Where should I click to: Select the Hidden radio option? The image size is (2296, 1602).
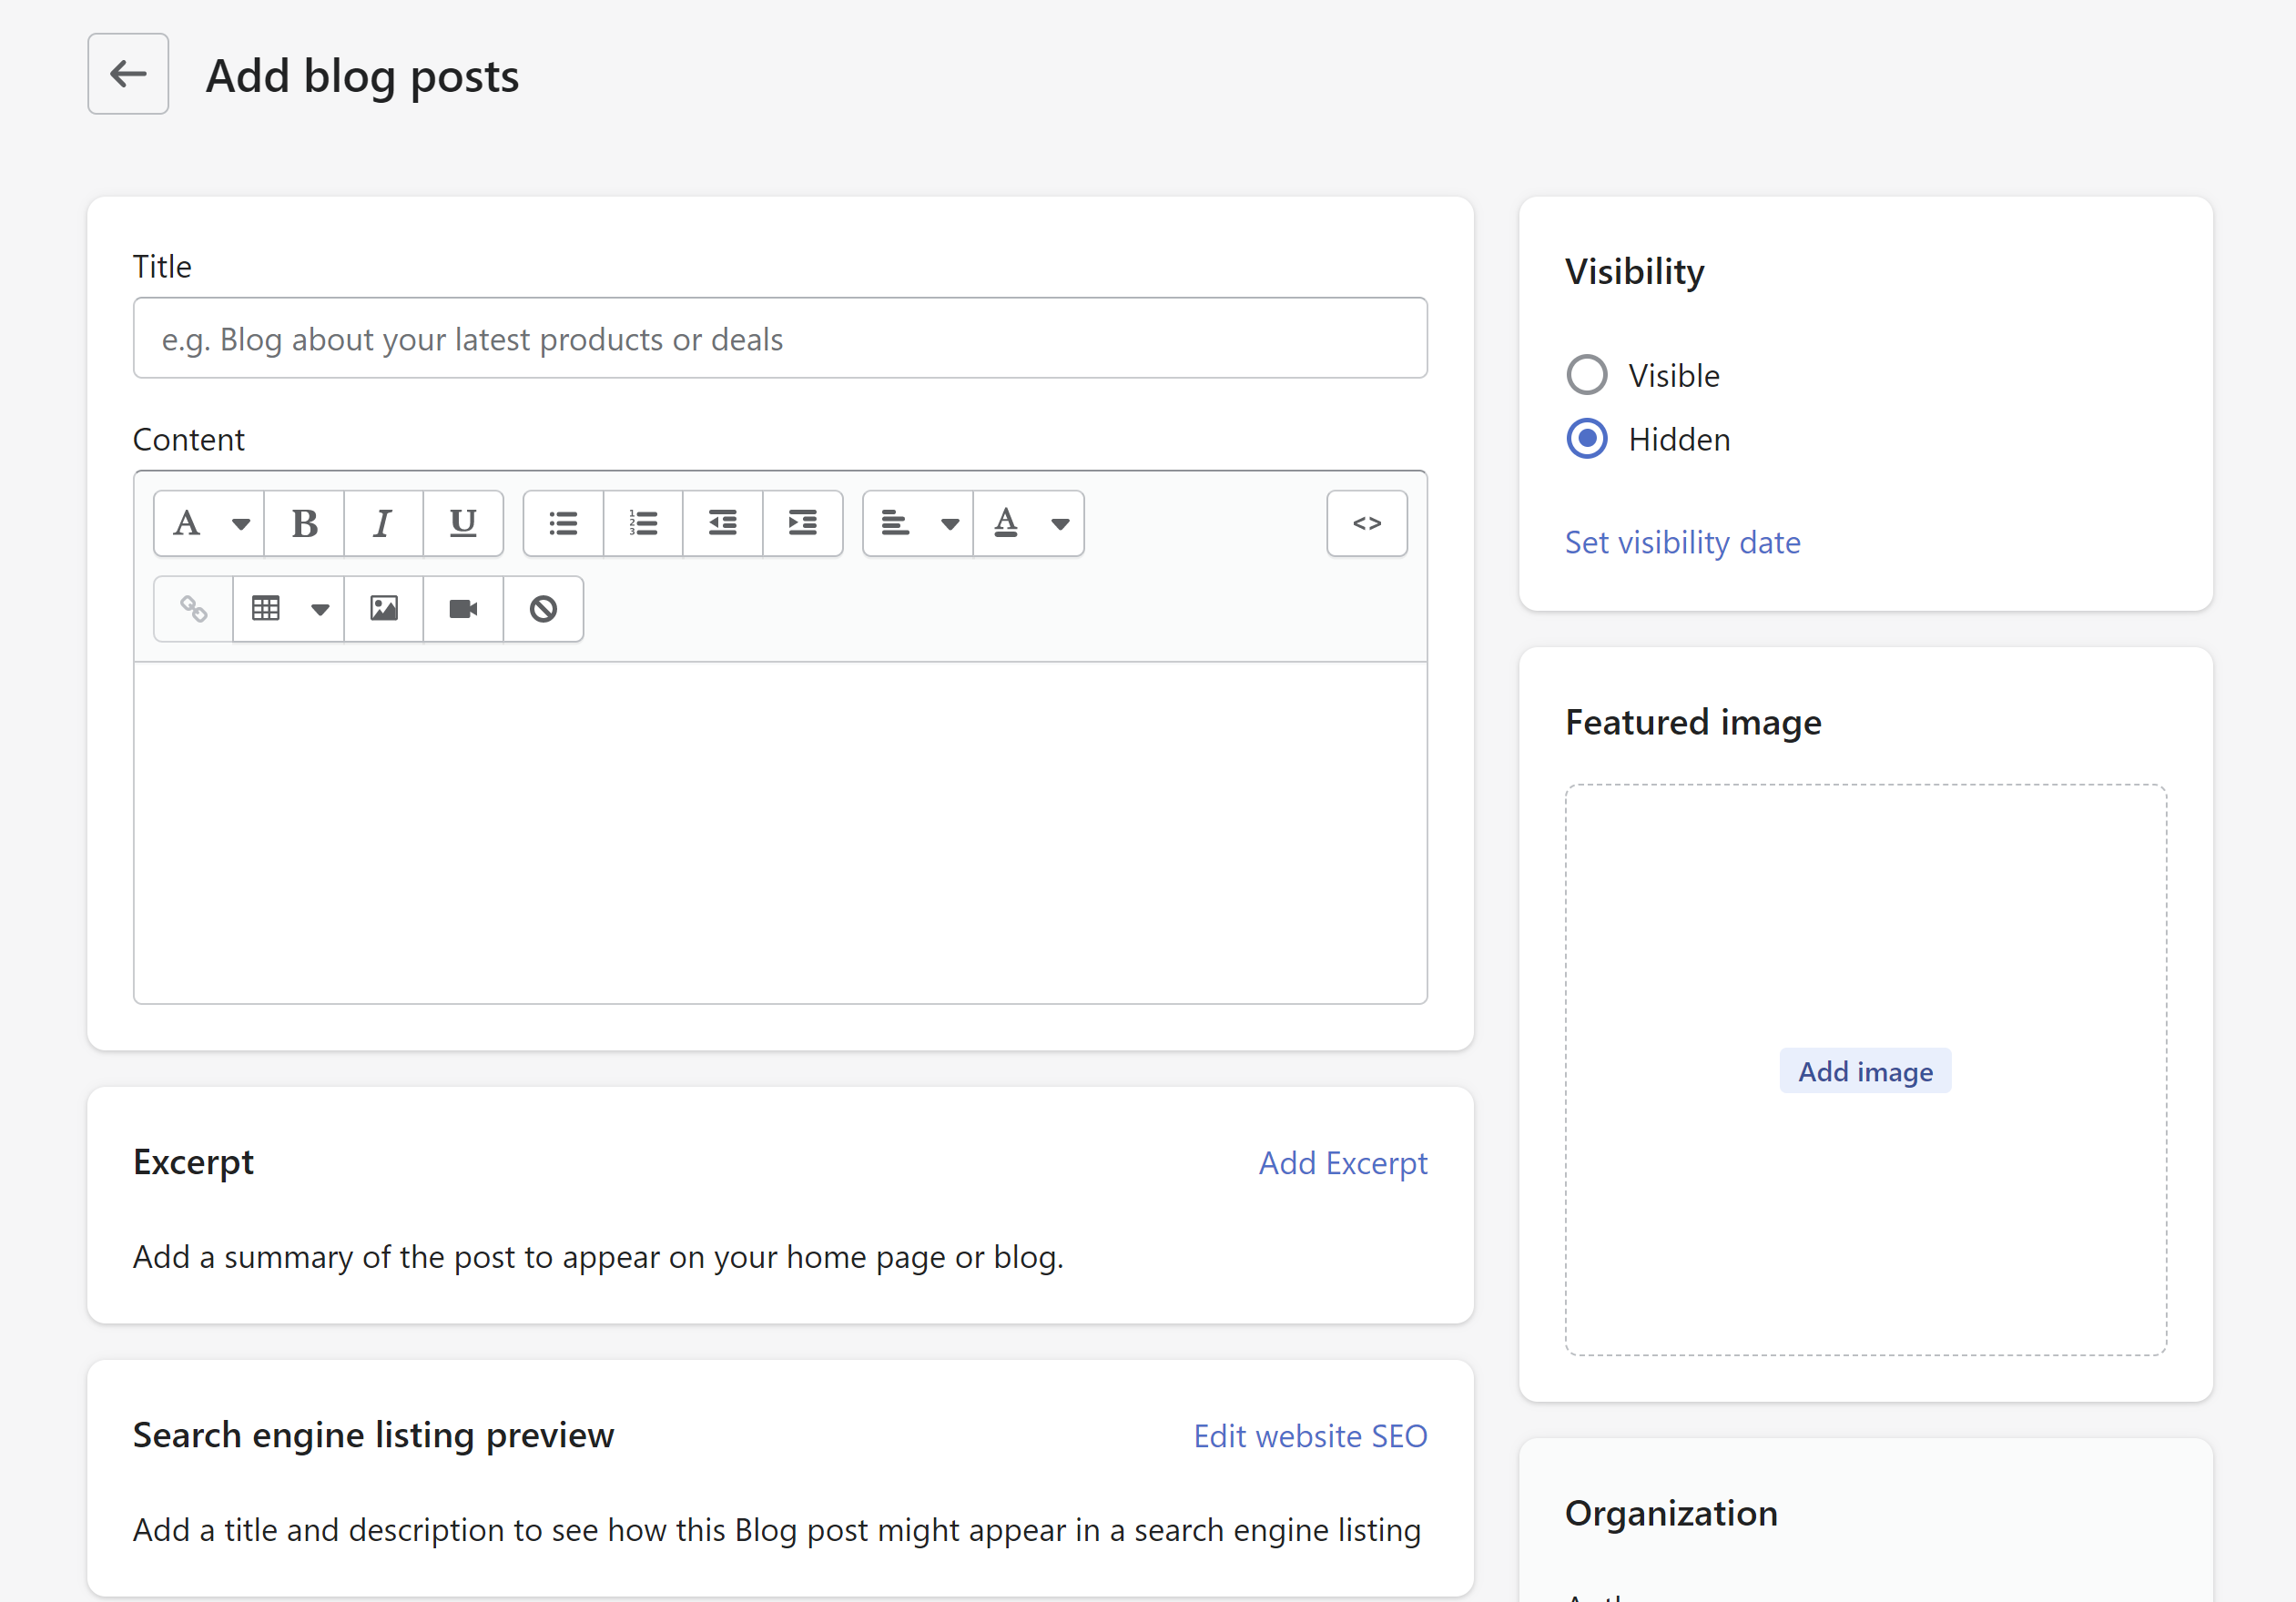coord(1587,439)
